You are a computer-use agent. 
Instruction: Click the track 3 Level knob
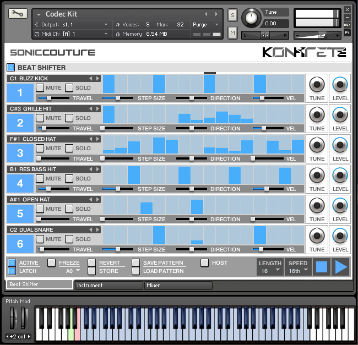[x=340, y=145]
